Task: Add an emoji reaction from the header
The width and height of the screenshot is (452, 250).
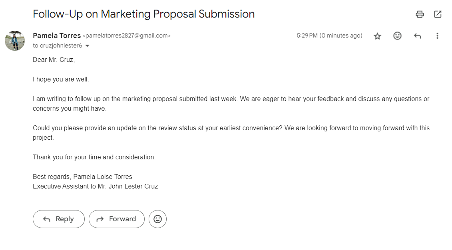Action: point(397,36)
